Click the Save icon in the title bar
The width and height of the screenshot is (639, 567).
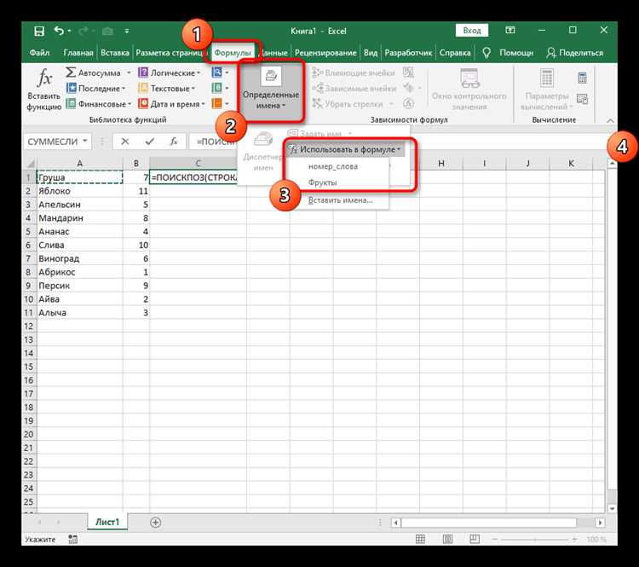[x=40, y=31]
